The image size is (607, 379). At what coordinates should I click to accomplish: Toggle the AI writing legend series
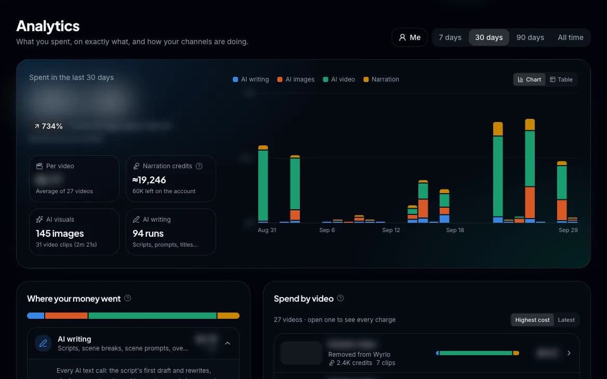[x=251, y=79]
